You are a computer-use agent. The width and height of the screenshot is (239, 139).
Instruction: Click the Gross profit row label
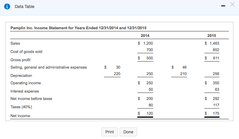pyautogui.click(x=20, y=60)
